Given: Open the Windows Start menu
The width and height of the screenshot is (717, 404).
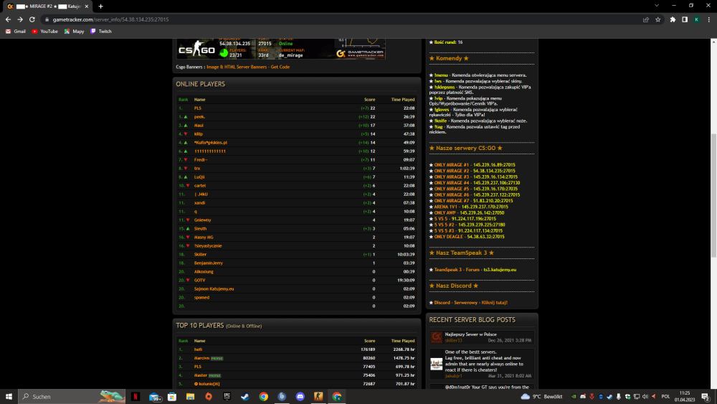Looking at the screenshot, I should [x=9, y=397].
